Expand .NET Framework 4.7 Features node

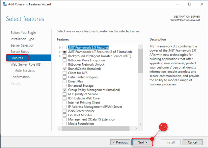click(x=60, y=52)
